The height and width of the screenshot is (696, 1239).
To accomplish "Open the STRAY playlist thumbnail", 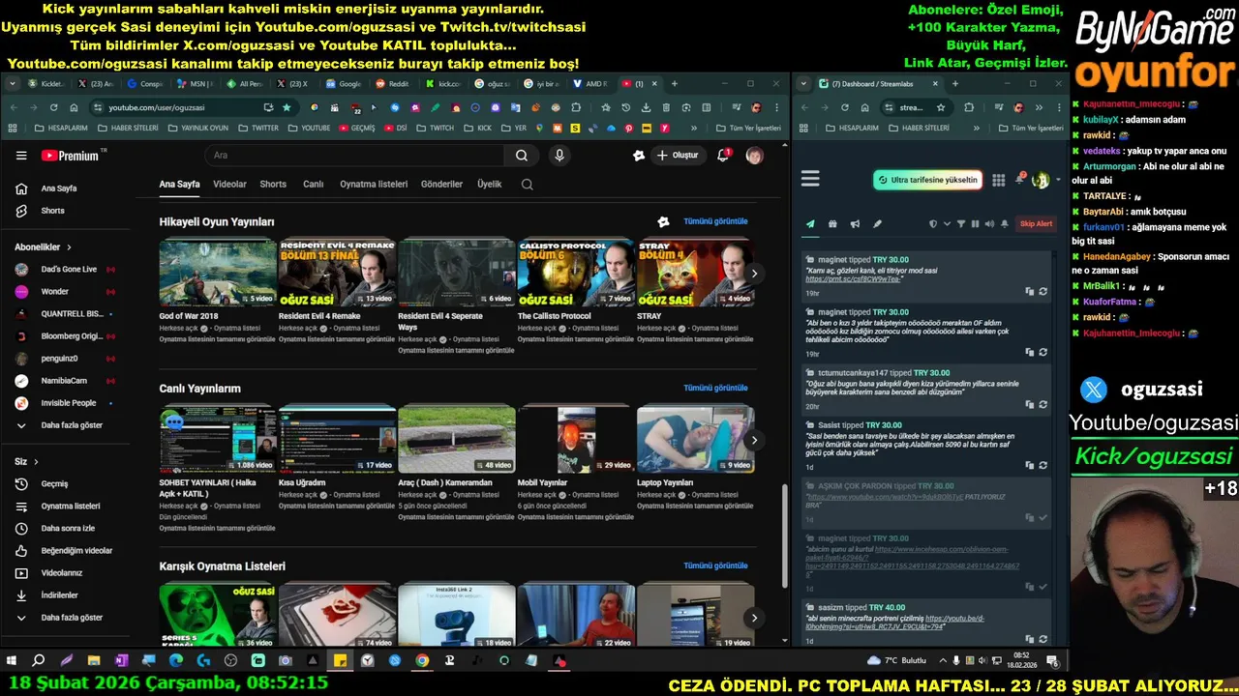I will coord(695,273).
